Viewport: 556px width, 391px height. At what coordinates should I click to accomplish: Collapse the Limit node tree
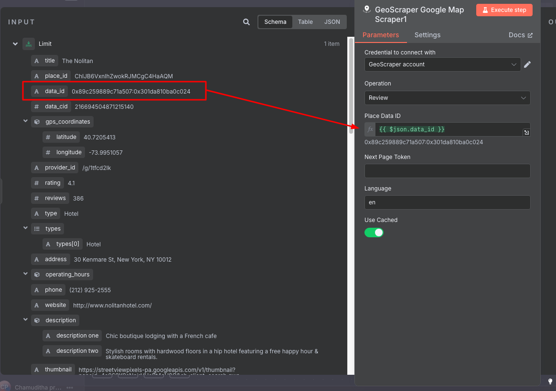click(15, 44)
